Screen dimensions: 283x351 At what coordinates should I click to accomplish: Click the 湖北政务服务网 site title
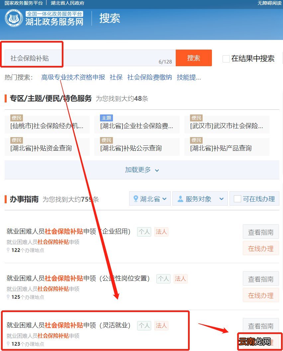54,22
